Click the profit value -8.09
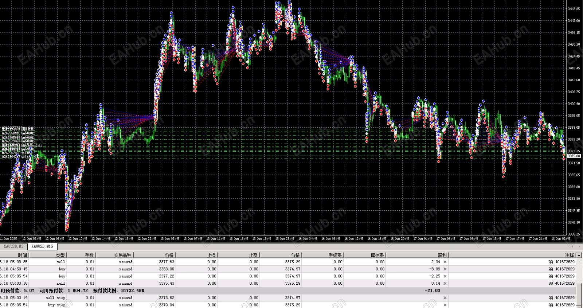Image resolution: width=583 pixels, height=308 pixels. (x=435, y=269)
